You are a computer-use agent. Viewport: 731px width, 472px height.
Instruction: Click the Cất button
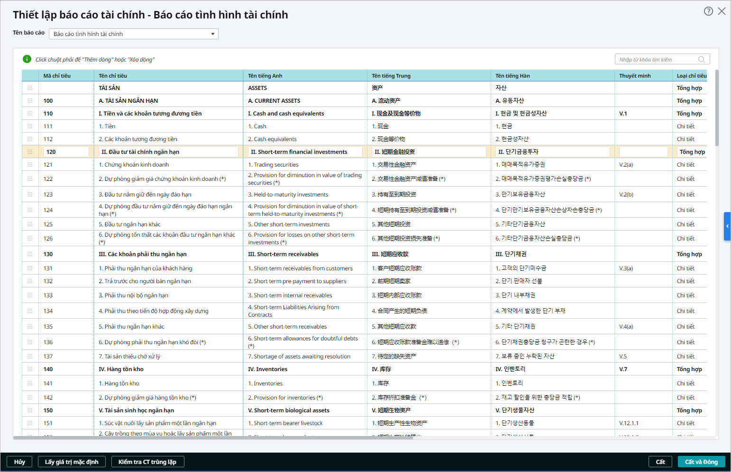click(660, 462)
